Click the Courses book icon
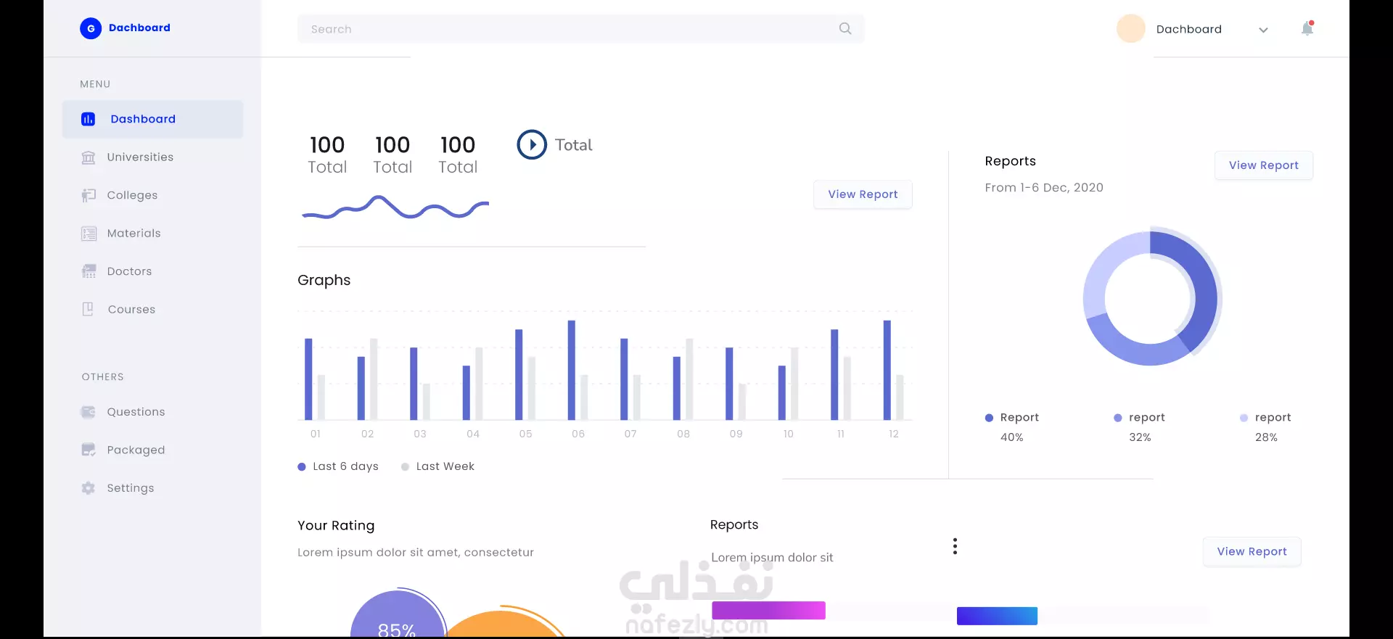Screen dimensions: 1393x639 click(88, 309)
